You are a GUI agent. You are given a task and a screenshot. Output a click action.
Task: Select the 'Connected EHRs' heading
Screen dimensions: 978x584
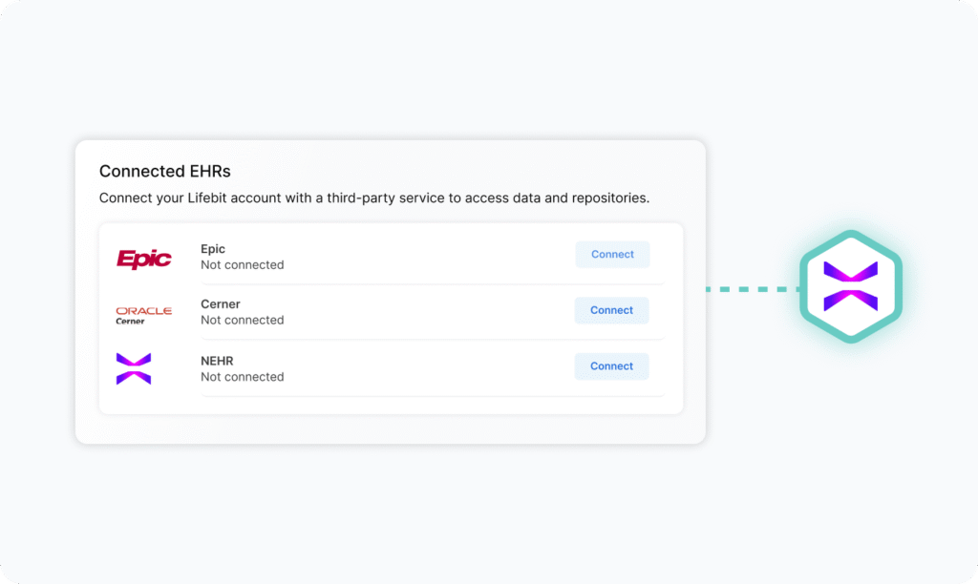click(164, 171)
